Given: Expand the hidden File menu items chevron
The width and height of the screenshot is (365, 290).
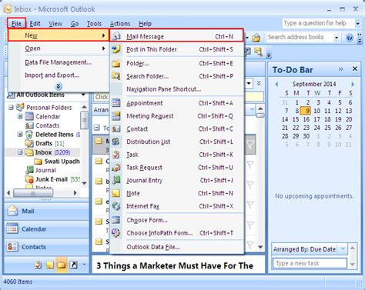Looking at the screenshot, I should (59, 86).
